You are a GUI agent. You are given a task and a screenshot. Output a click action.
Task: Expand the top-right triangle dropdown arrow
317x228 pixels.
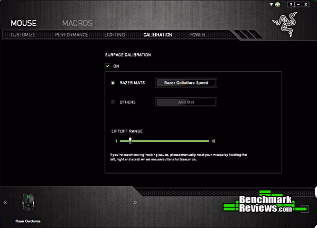point(272,4)
